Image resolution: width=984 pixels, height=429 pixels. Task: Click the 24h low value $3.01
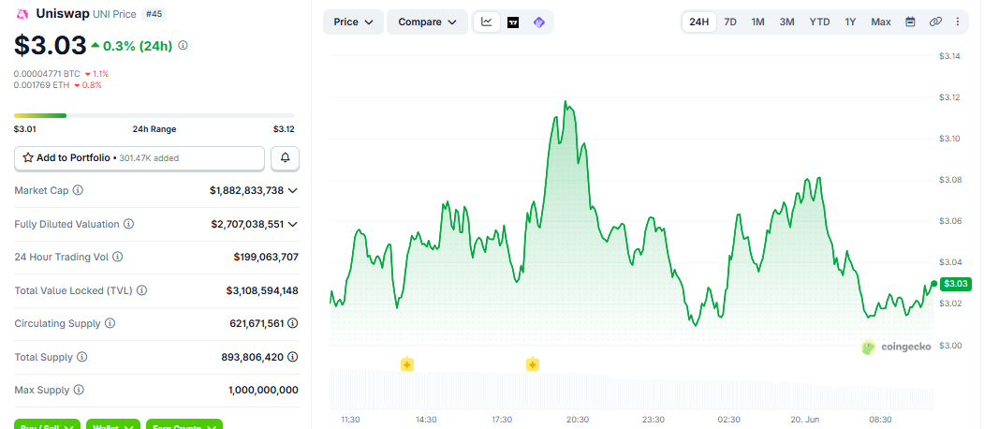[x=25, y=129]
